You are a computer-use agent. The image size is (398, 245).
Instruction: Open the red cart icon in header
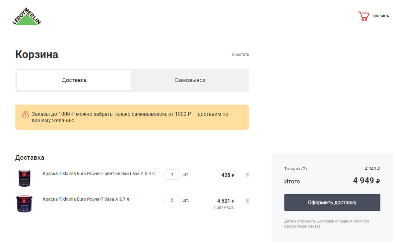(364, 16)
